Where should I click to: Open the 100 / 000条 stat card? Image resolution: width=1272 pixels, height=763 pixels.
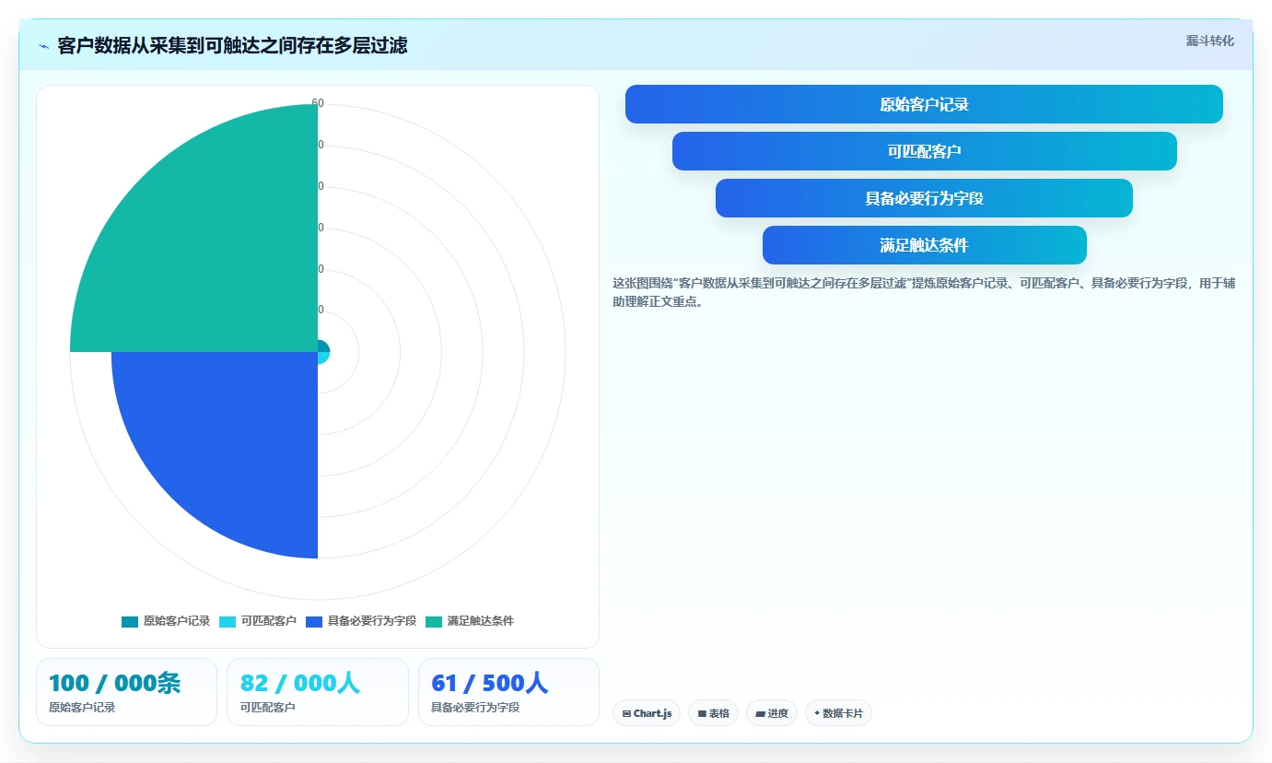coord(126,692)
